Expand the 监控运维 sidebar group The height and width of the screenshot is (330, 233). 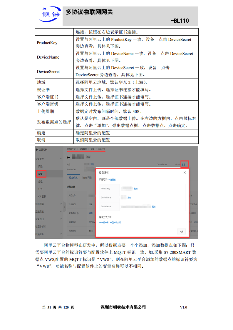coord(61,211)
